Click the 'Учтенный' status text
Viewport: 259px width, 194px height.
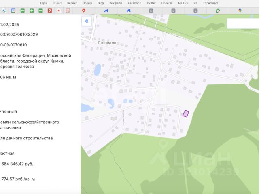pyautogui.click(x=8, y=112)
